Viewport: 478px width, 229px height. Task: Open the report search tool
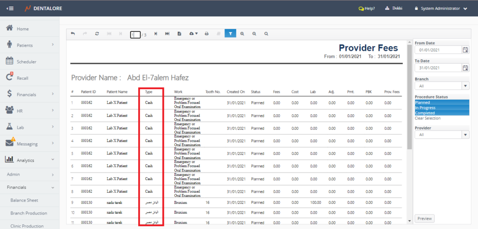266,34
